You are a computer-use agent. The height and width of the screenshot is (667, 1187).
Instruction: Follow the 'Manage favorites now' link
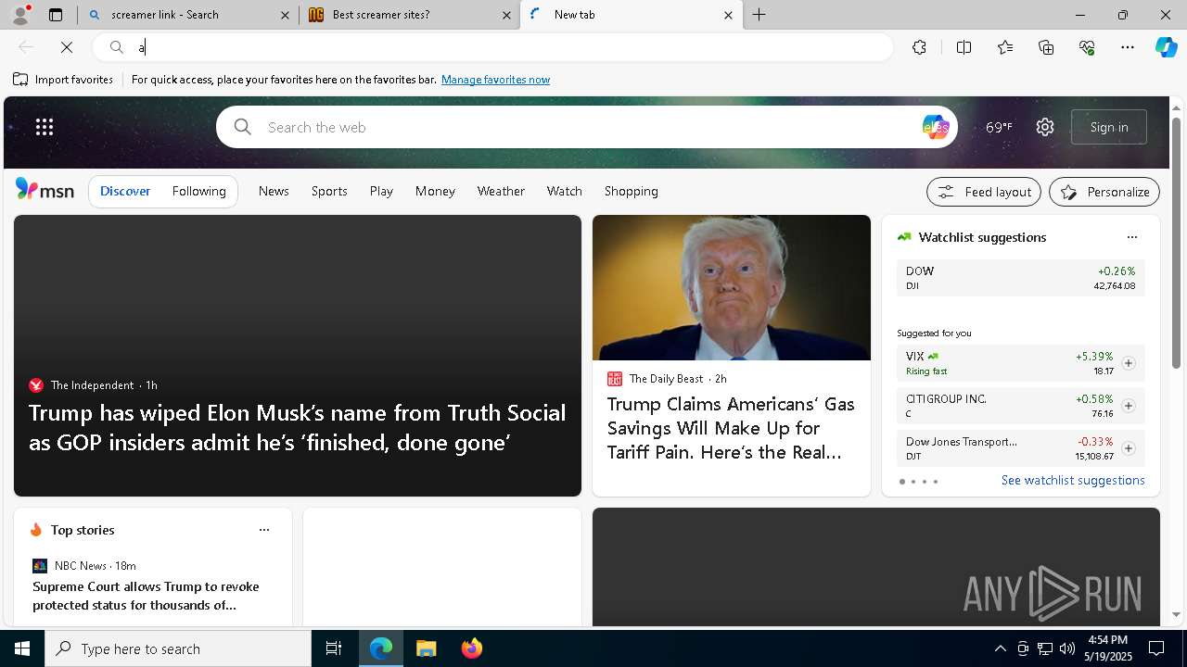pos(495,80)
